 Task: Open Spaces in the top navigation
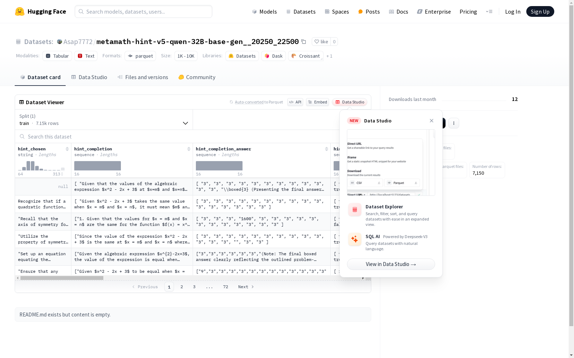(x=337, y=11)
